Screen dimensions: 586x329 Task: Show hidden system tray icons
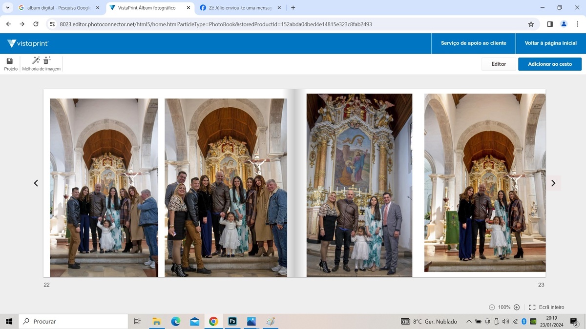point(469,322)
